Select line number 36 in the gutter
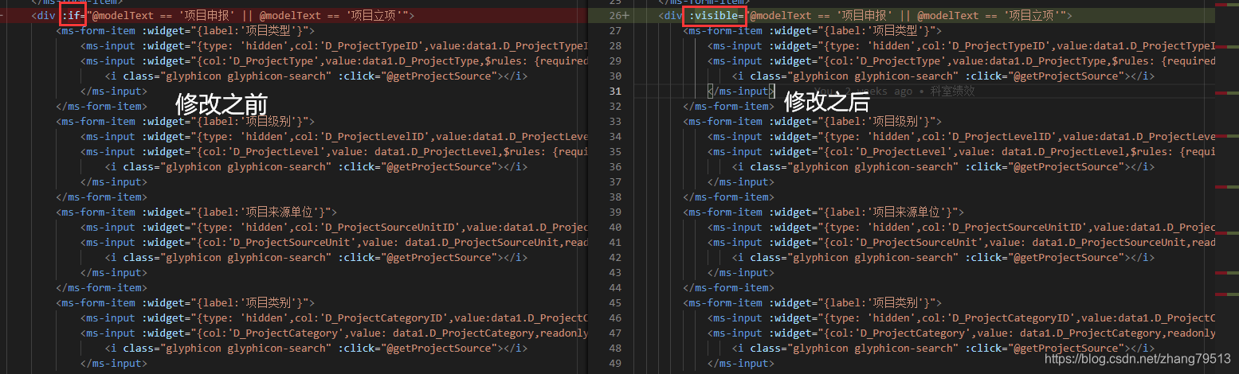 (614, 166)
